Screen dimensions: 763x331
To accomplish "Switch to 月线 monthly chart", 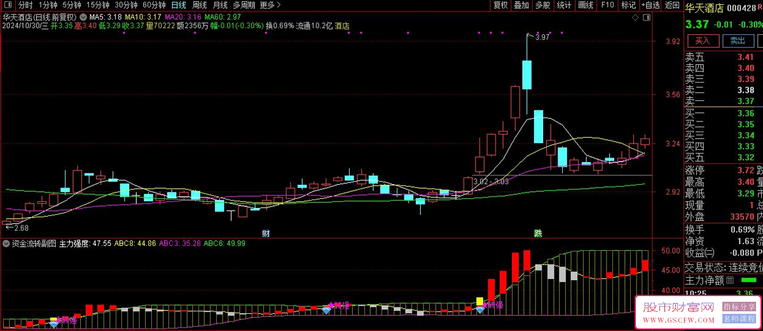I will pos(220,4).
